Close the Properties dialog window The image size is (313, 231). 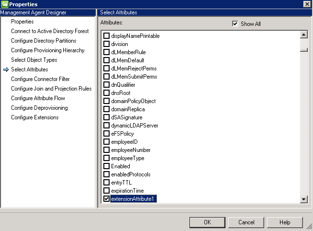307,4
